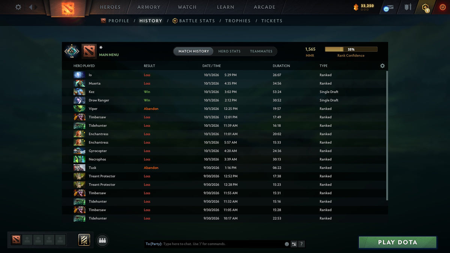The width and height of the screenshot is (450, 253).
Task: Switch to Hero Stats view
Action: [x=229, y=51]
